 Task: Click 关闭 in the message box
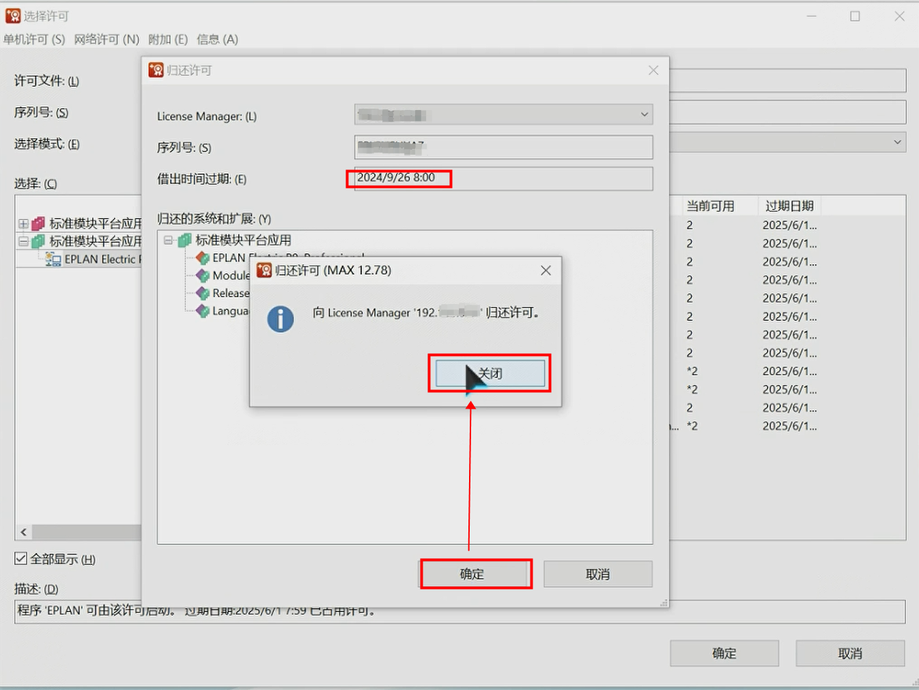click(490, 374)
